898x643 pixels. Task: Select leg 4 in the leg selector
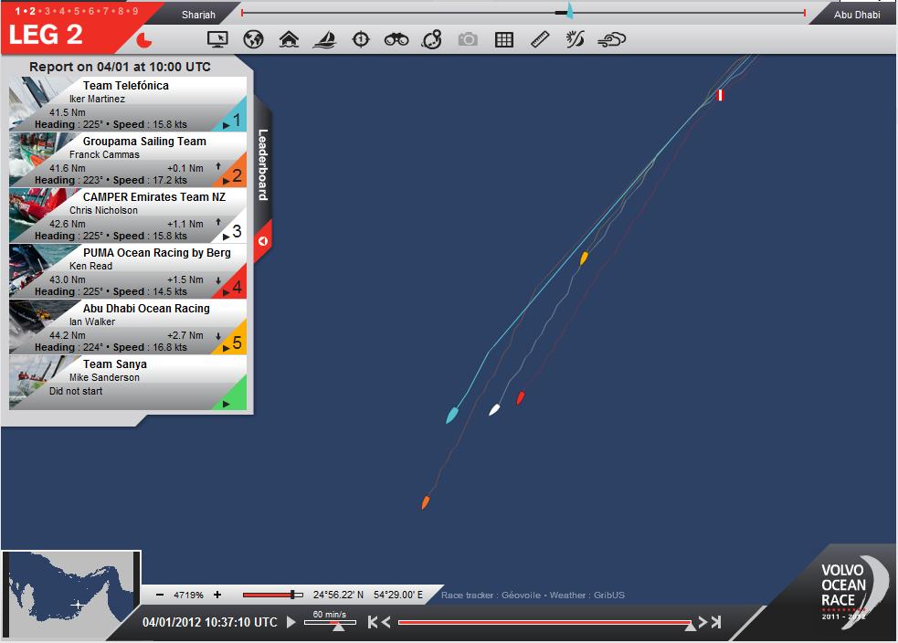(x=62, y=11)
